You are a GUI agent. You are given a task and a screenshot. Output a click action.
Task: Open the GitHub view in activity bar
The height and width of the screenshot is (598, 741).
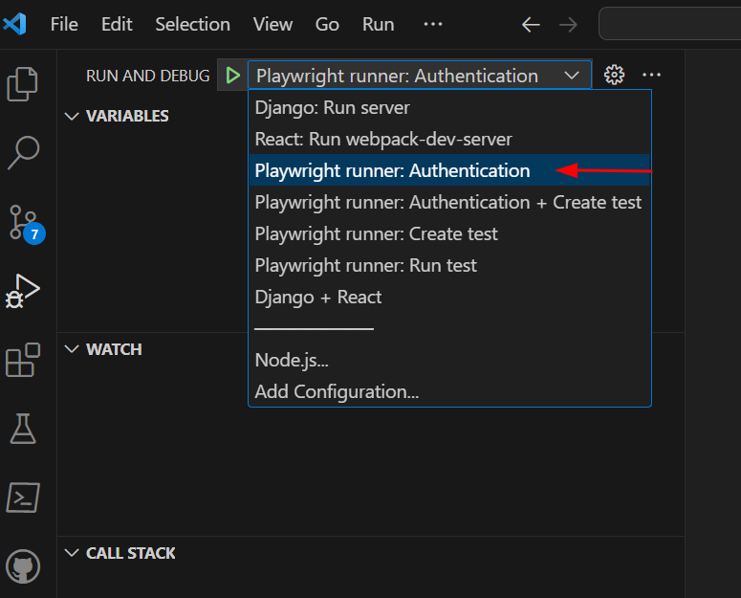23,566
